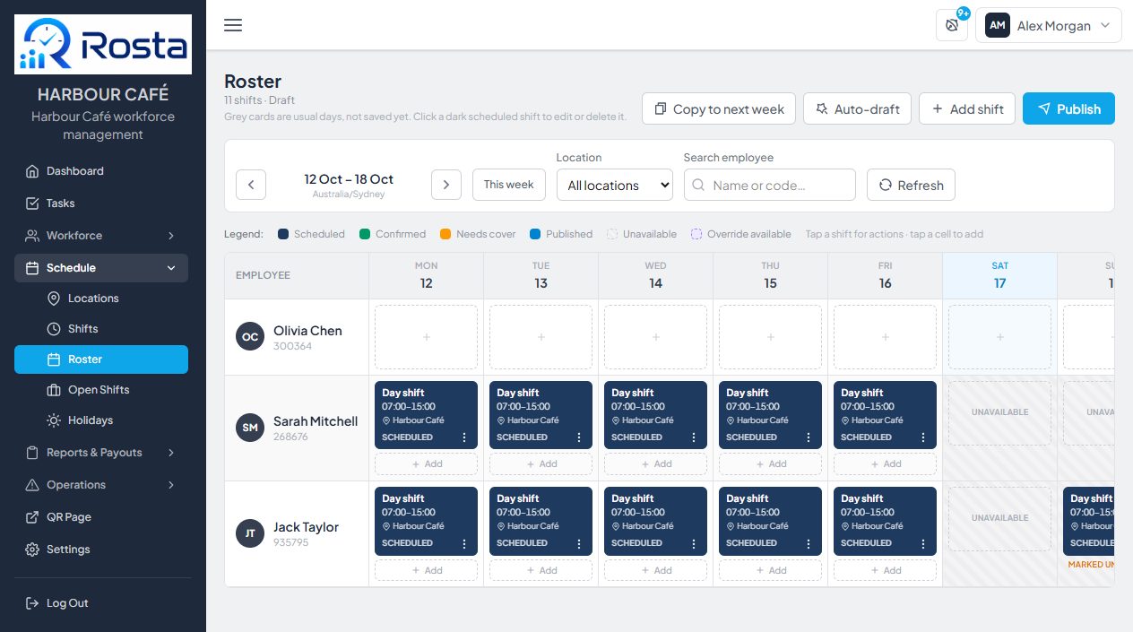This screenshot has width=1133, height=632.
Task: Expand the Reports & Payouts menu
Action: 101,453
